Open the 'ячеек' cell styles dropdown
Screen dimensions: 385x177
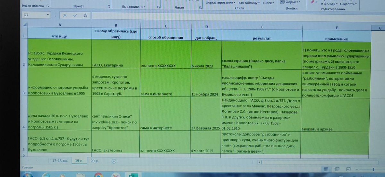[x=268, y=3]
